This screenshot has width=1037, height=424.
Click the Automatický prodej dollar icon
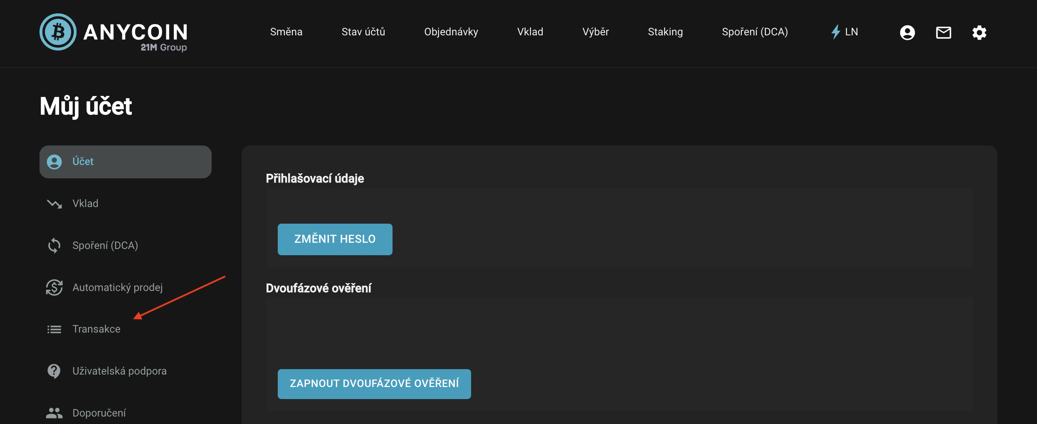(54, 288)
